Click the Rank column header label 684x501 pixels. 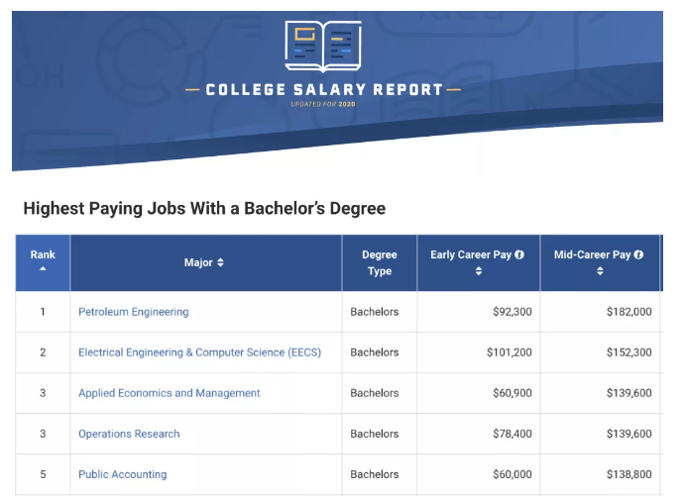click(43, 254)
